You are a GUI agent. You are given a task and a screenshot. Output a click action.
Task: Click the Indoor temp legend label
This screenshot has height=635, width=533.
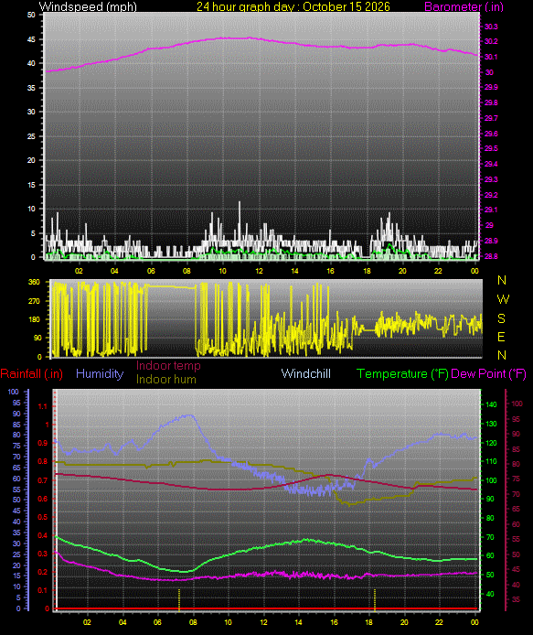pyautogui.click(x=168, y=366)
